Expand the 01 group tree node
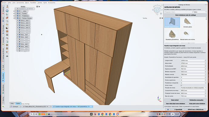 (14, 11)
